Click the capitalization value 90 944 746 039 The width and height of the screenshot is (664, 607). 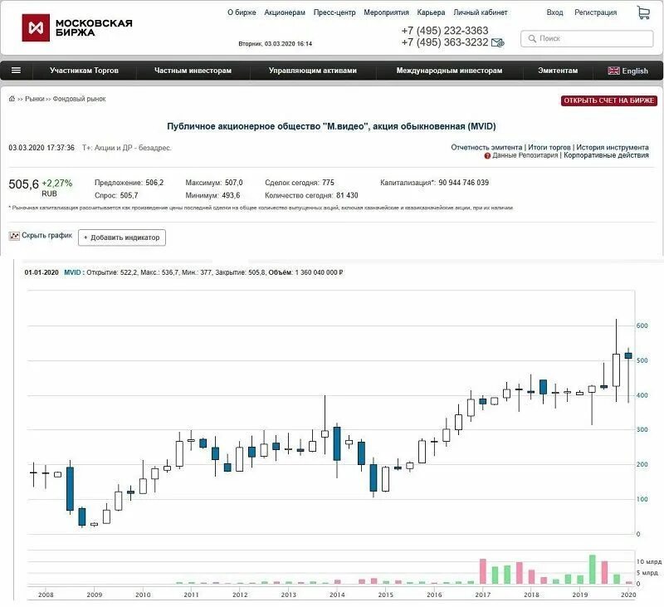point(464,183)
